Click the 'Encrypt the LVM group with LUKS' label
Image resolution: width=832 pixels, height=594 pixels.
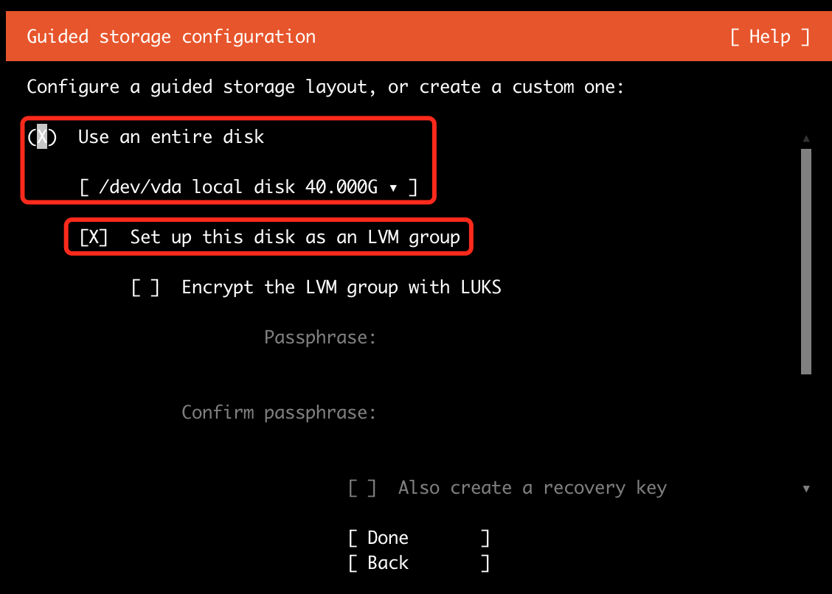pos(342,287)
